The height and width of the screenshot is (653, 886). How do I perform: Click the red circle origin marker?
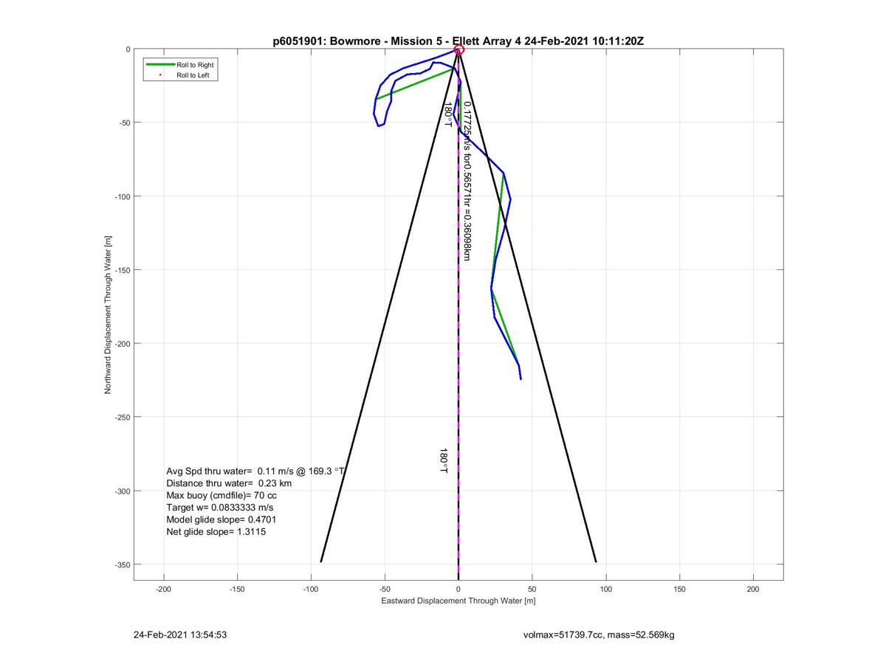[x=459, y=50]
